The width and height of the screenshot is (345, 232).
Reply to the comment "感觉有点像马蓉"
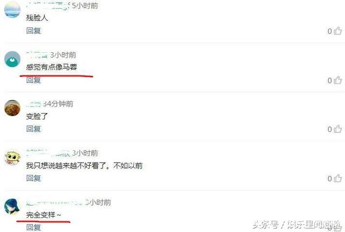[33, 80]
